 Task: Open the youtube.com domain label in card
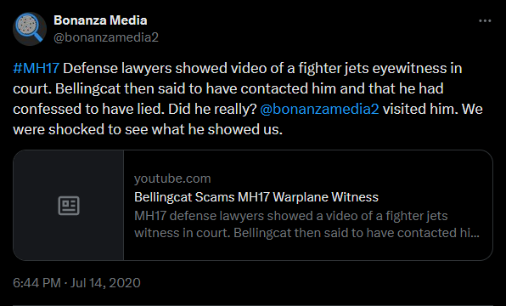[x=172, y=178]
